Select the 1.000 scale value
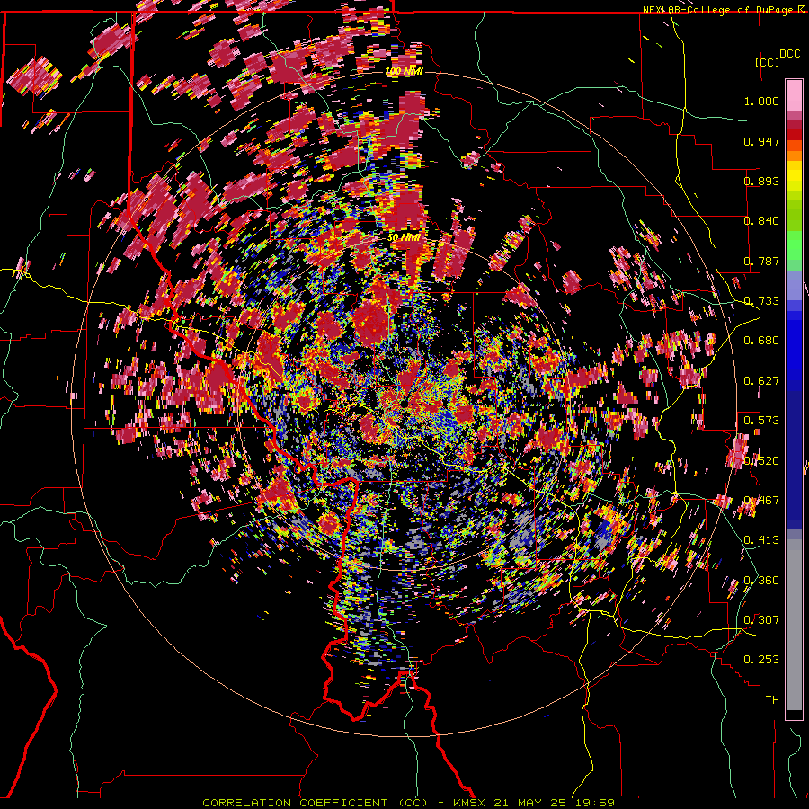 click(761, 101)
